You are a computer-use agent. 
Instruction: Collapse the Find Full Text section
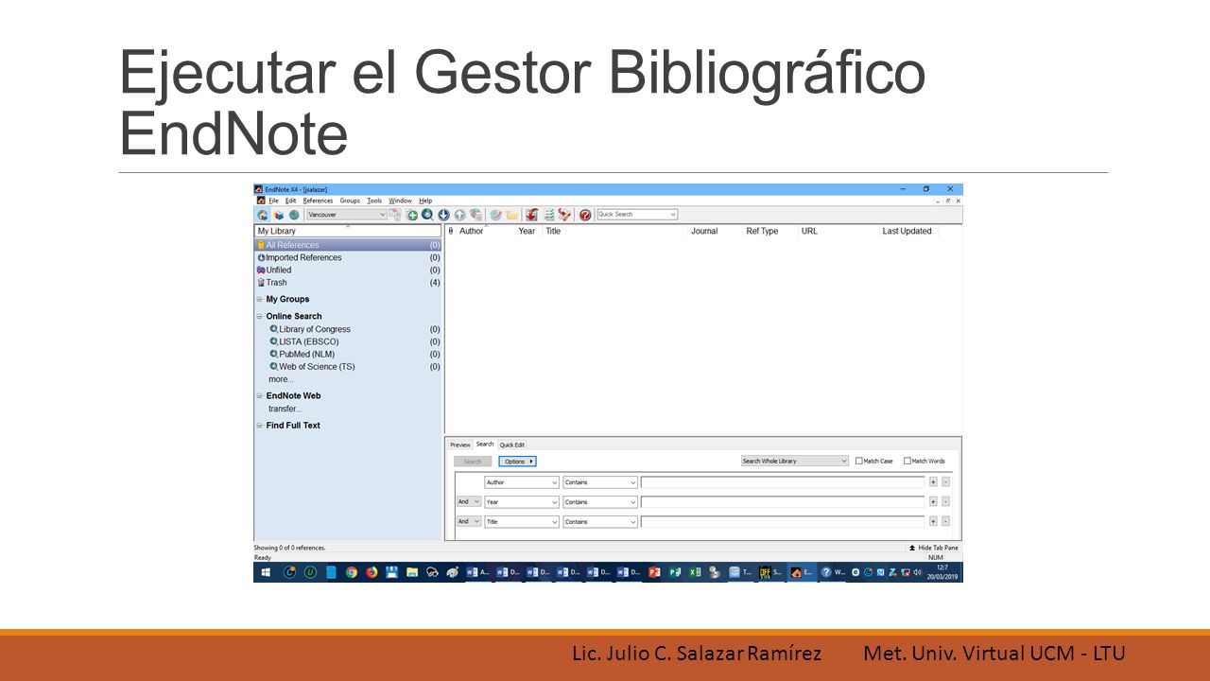click(x=259, y=426)
